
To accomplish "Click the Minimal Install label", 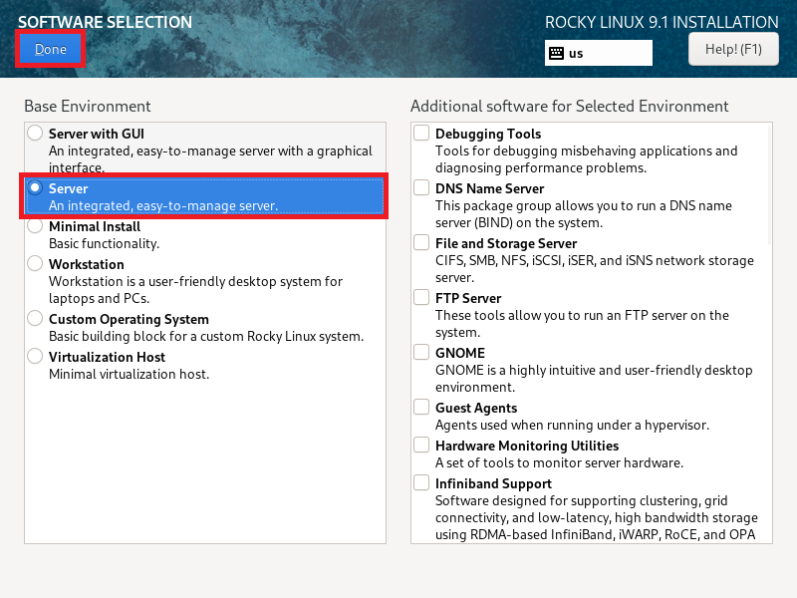I will click(x=95, y=226).
